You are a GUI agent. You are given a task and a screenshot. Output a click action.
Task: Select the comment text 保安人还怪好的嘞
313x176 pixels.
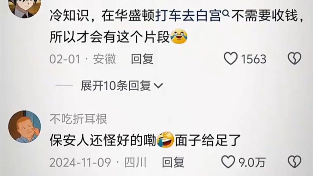click(x=103, y=140)
